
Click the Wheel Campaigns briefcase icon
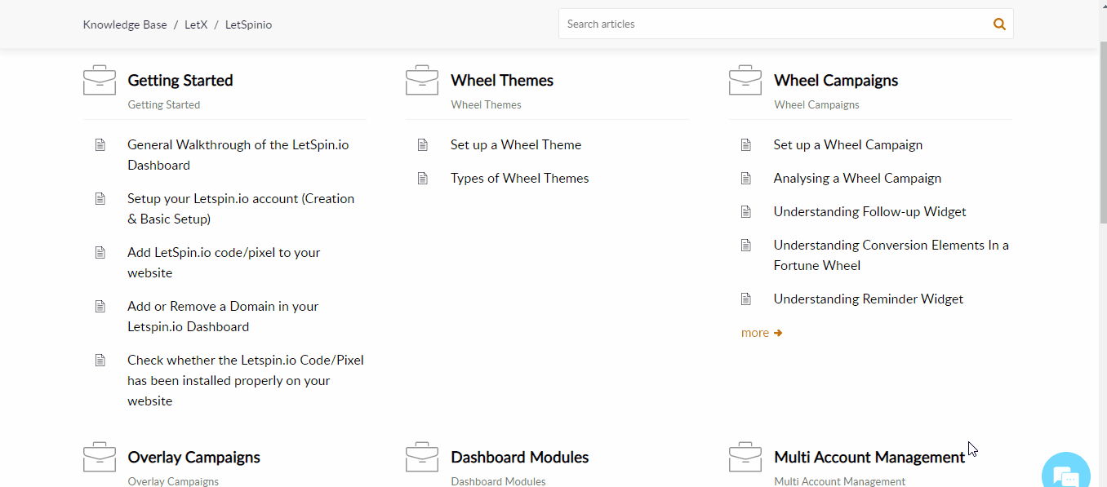tap(745, 80)
